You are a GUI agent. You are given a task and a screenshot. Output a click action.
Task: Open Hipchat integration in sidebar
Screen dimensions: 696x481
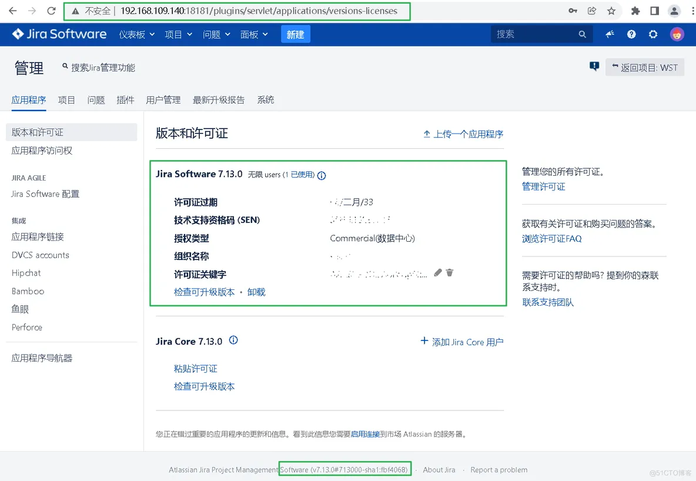click(26, 273)
